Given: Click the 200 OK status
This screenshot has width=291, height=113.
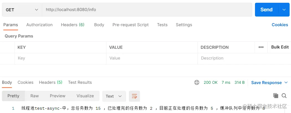Looking at the screenshot, I should click(210, 82).
